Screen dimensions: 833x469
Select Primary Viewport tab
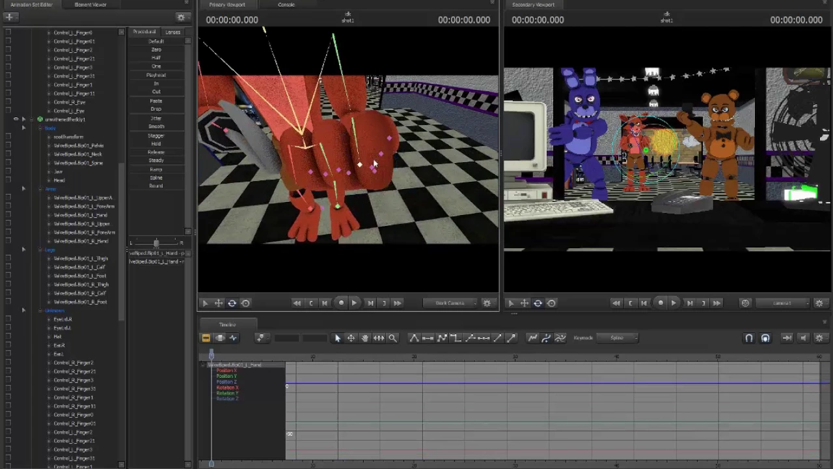click(x=227, y=5)
